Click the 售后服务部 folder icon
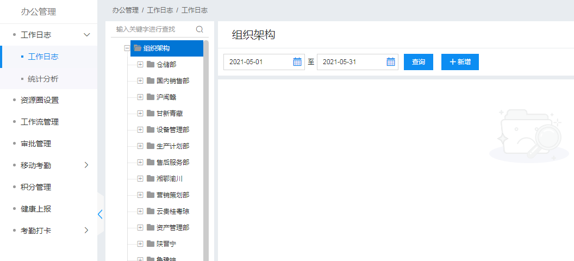 151,163
